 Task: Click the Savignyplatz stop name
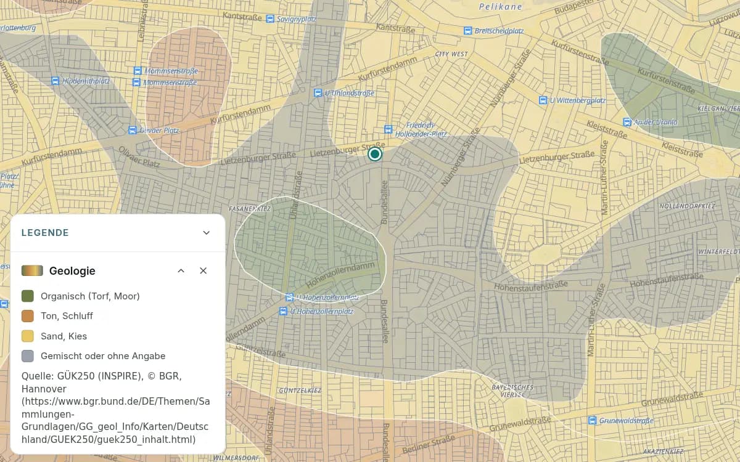[x=295, y=19]
